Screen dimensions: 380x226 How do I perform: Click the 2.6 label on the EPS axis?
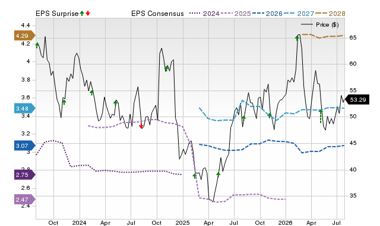click(x=26, y=188)
